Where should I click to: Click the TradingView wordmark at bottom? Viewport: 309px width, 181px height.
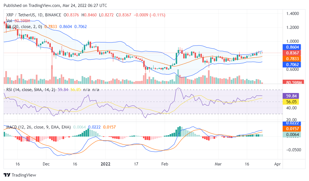click(24, 175)
